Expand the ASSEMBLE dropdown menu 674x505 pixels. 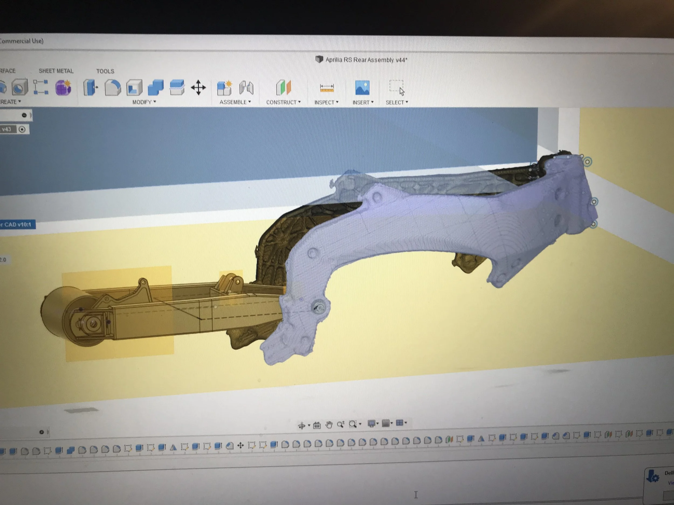[235, 102]
